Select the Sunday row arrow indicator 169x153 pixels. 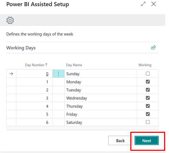tap(11, 74)
